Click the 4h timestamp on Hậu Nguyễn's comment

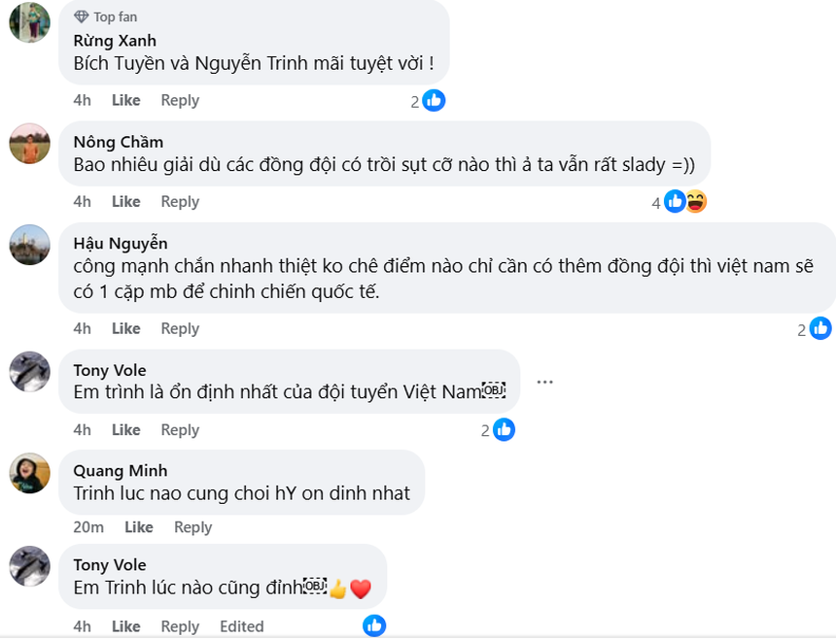coord(82,328)
